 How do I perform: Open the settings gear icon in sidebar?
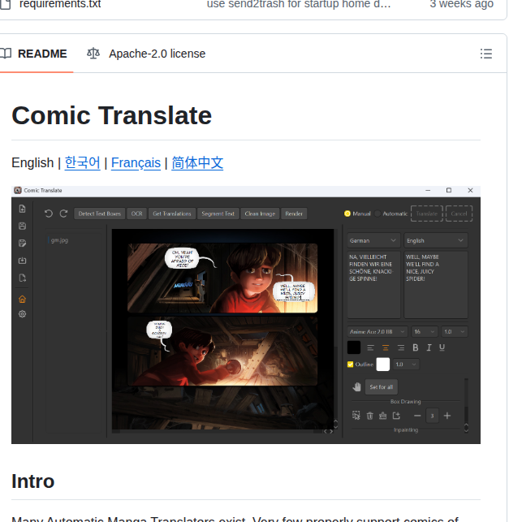click(x=22, y=314)
